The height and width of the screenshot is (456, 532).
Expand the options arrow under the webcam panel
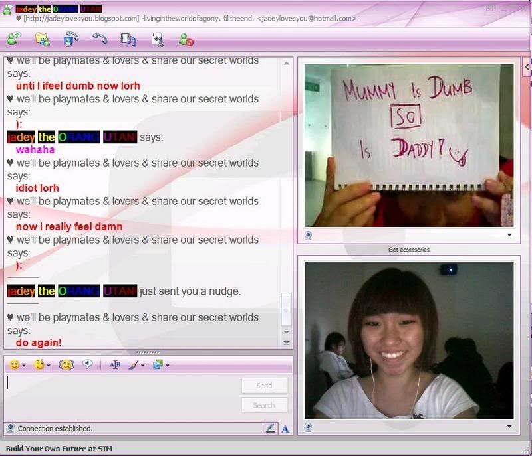tap(511, 234)
